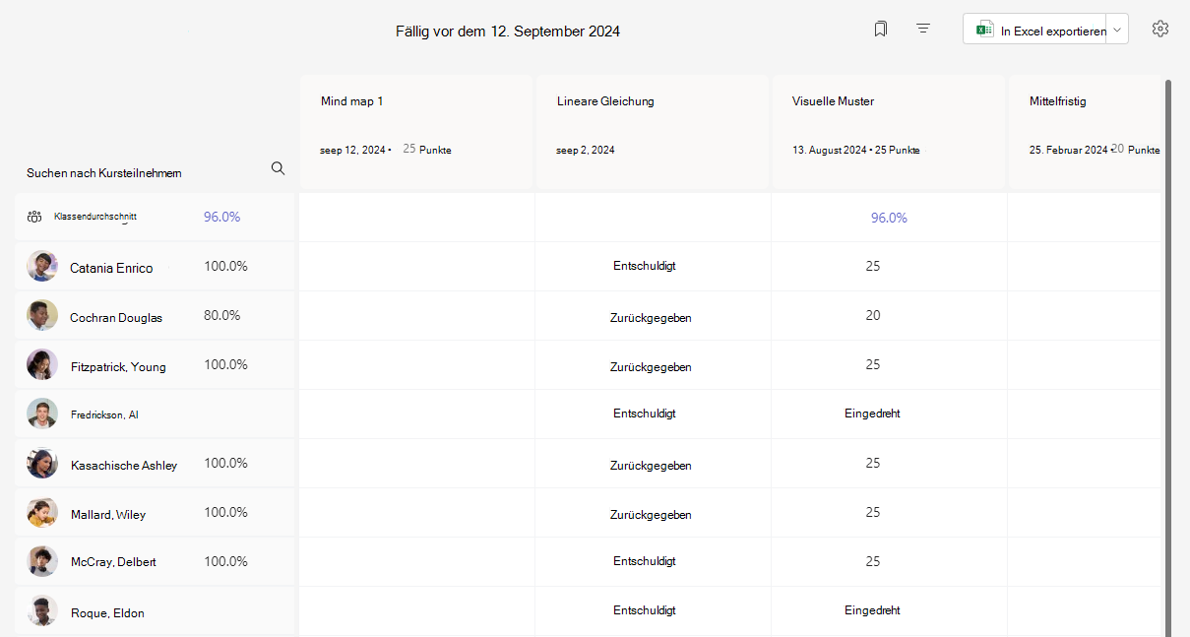Screen dimensions: 1190x637
Task: Select Fitzpatrick, Young student name
Action: 118,367
